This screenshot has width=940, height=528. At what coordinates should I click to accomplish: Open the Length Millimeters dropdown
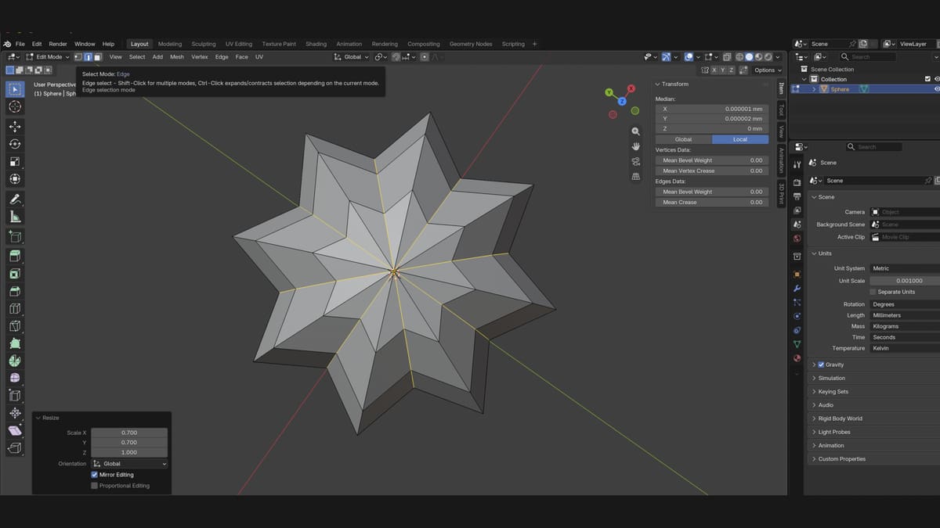pos(905,315)
